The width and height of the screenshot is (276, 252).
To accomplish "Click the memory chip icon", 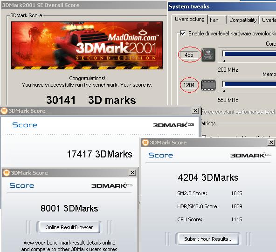I will tap(208, 85).
